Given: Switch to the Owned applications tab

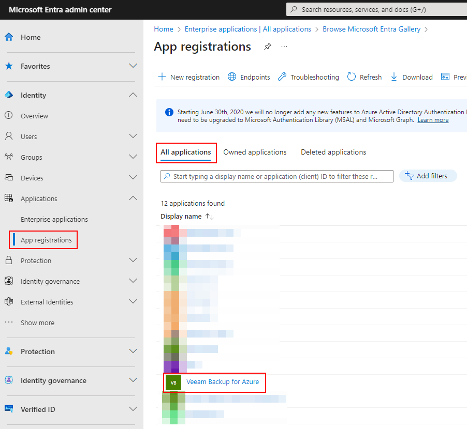Looking at the screenshot, I should 255,152.
